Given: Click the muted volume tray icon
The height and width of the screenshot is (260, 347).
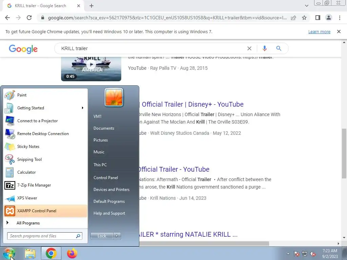Looking at the screenshot, I should [313, 254].
